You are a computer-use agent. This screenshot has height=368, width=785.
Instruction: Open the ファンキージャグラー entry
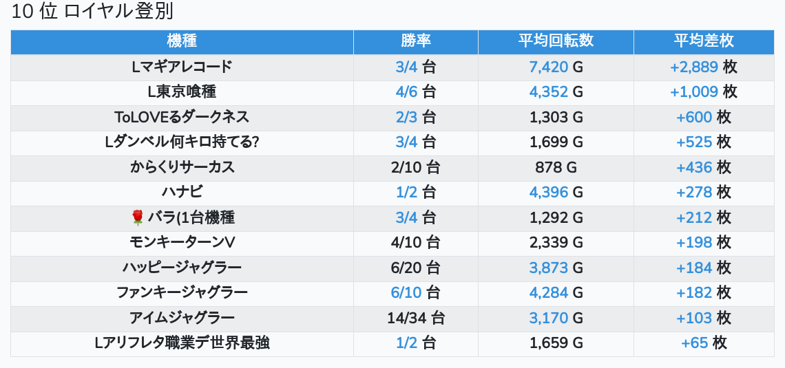tap(182, 292)
